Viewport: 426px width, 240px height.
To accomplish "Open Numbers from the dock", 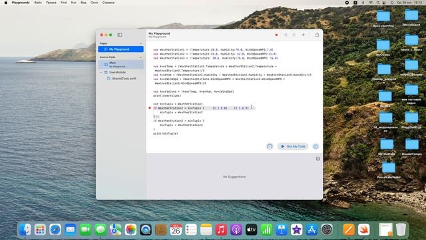I will (x=266, y=229).
